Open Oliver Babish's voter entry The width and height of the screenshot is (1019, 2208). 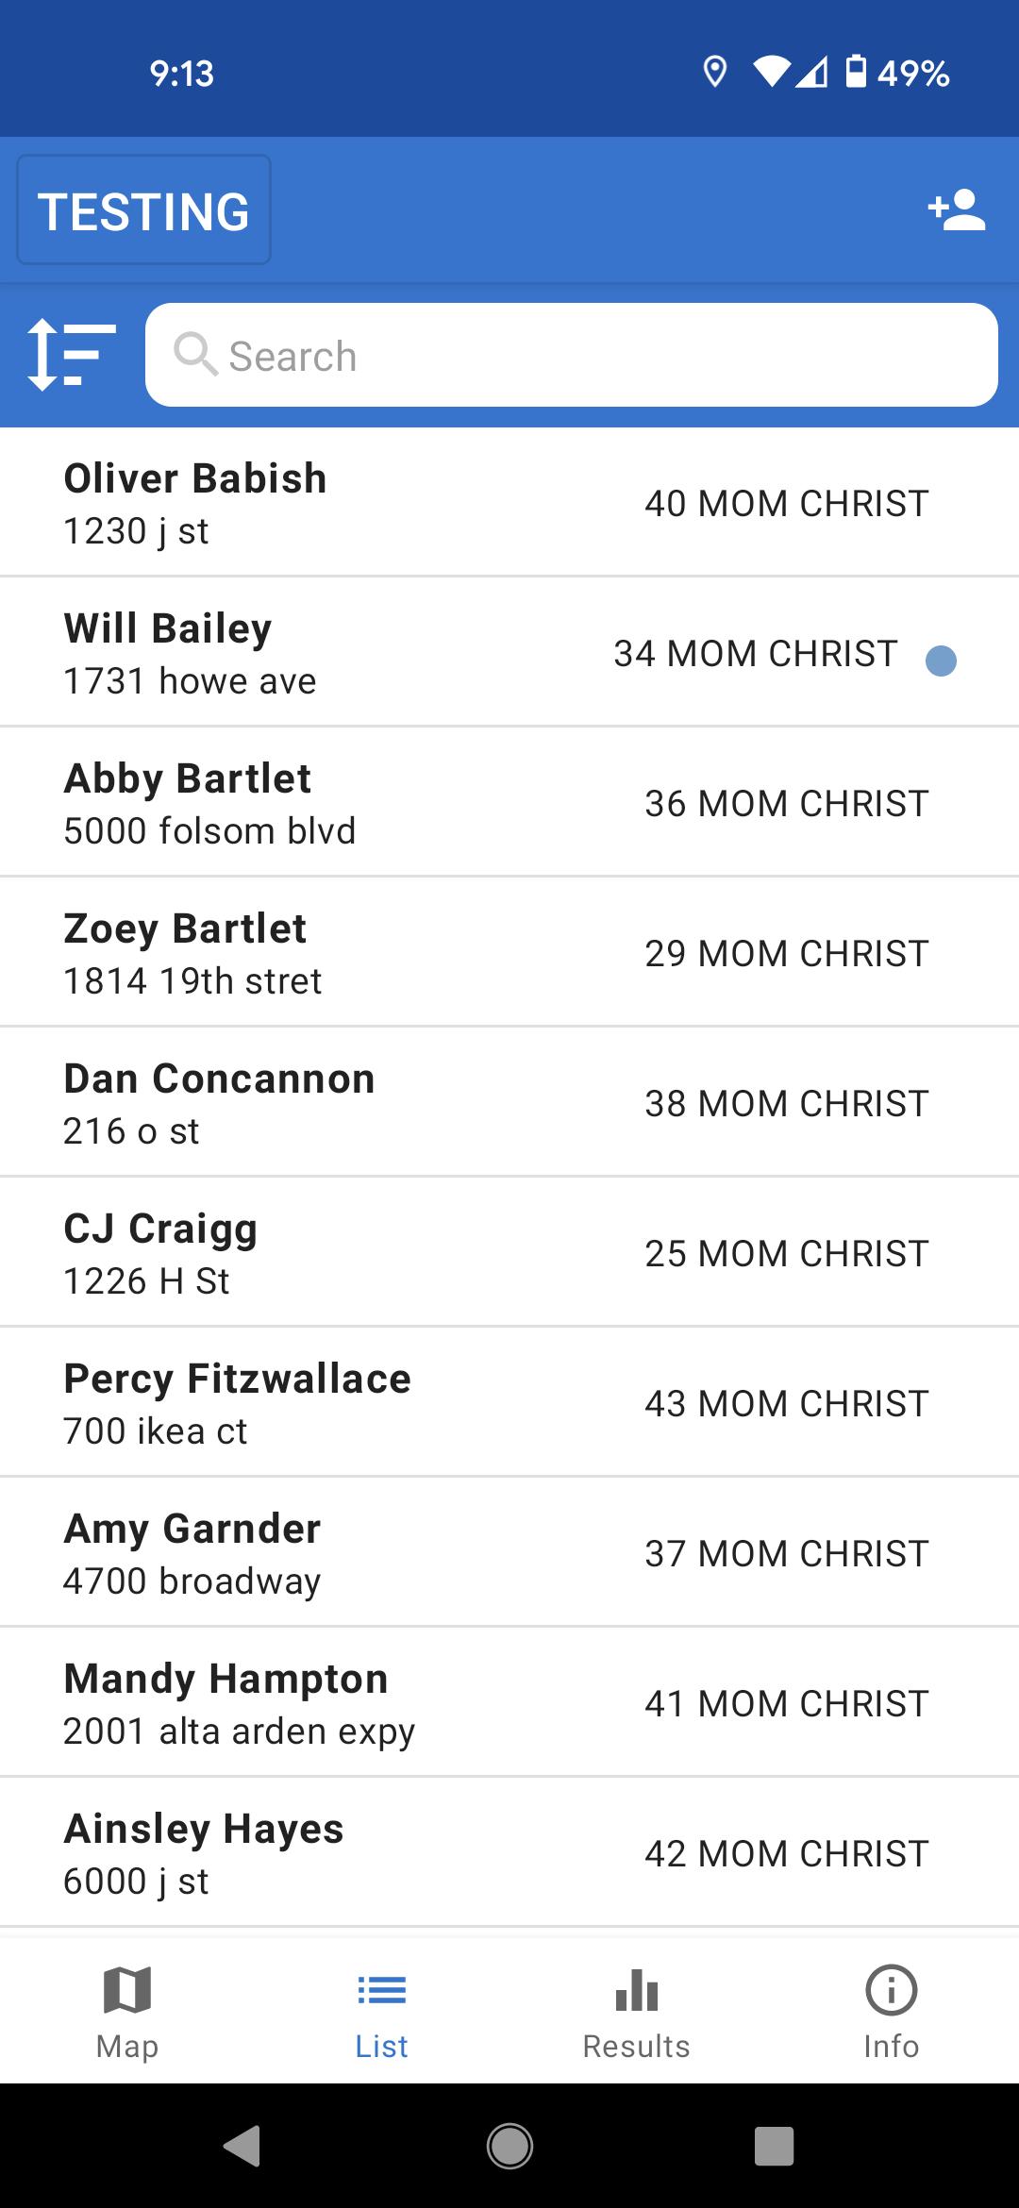[509, 503]
